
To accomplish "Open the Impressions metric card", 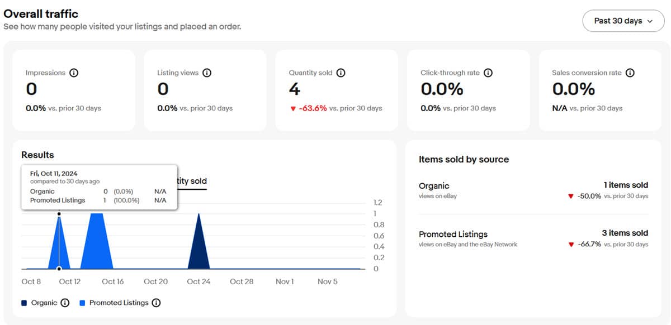I will [73, 90].
